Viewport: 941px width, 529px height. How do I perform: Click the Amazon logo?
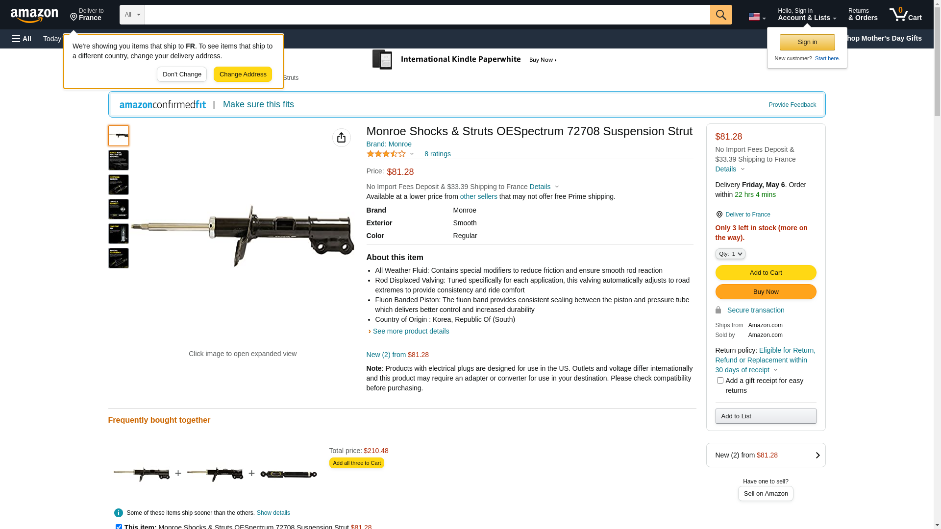[34, 16]
